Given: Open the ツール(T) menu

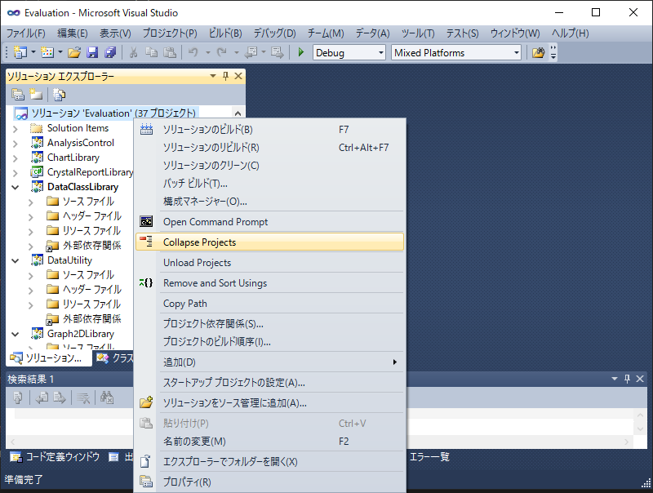Looking at the screenshot, I should tap(418, 33).
